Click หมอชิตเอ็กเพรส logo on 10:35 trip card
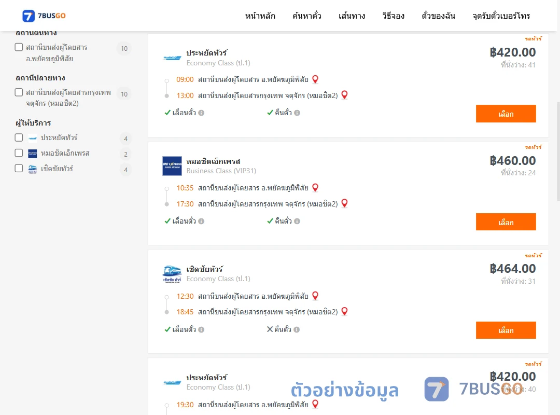Screen dimensions: 560x415 (x=172, y=166)
